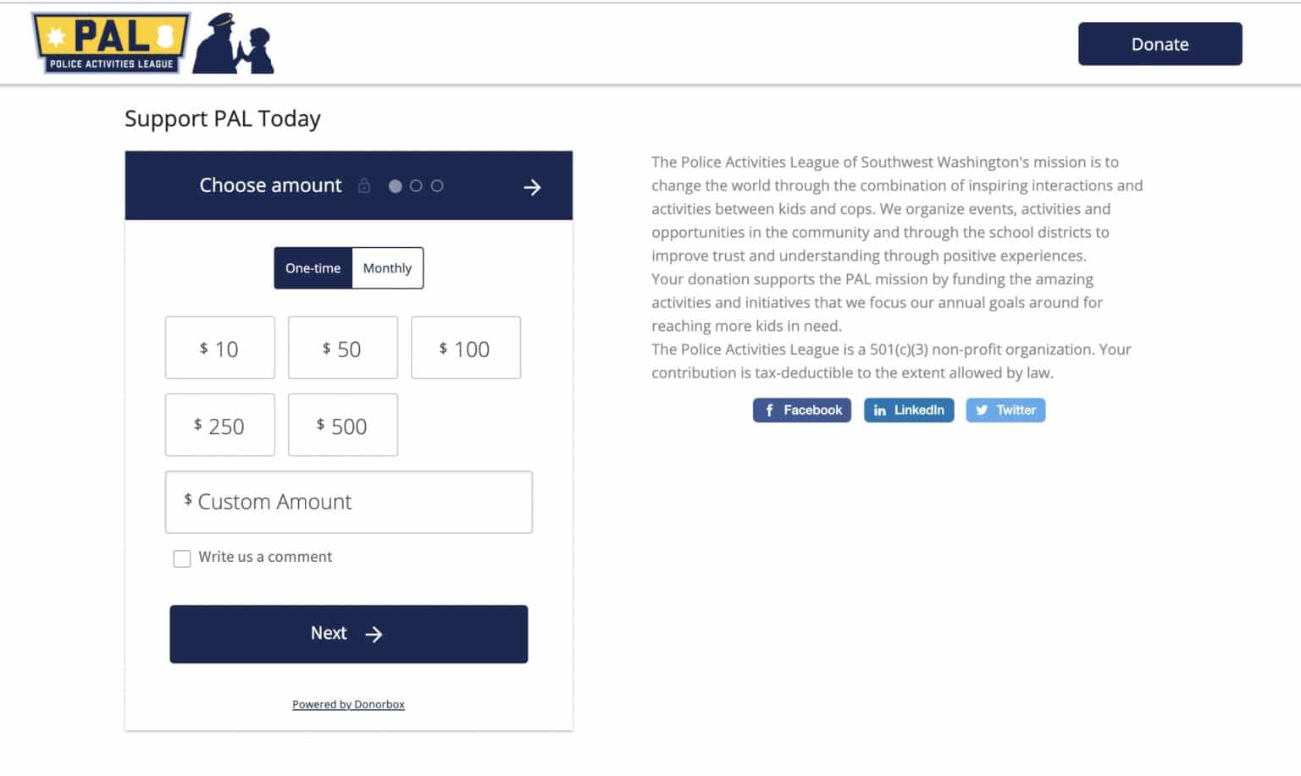
Task: Click the lock icon beside Choose amount
Action: pyautogui.click(x=364, y=186)
